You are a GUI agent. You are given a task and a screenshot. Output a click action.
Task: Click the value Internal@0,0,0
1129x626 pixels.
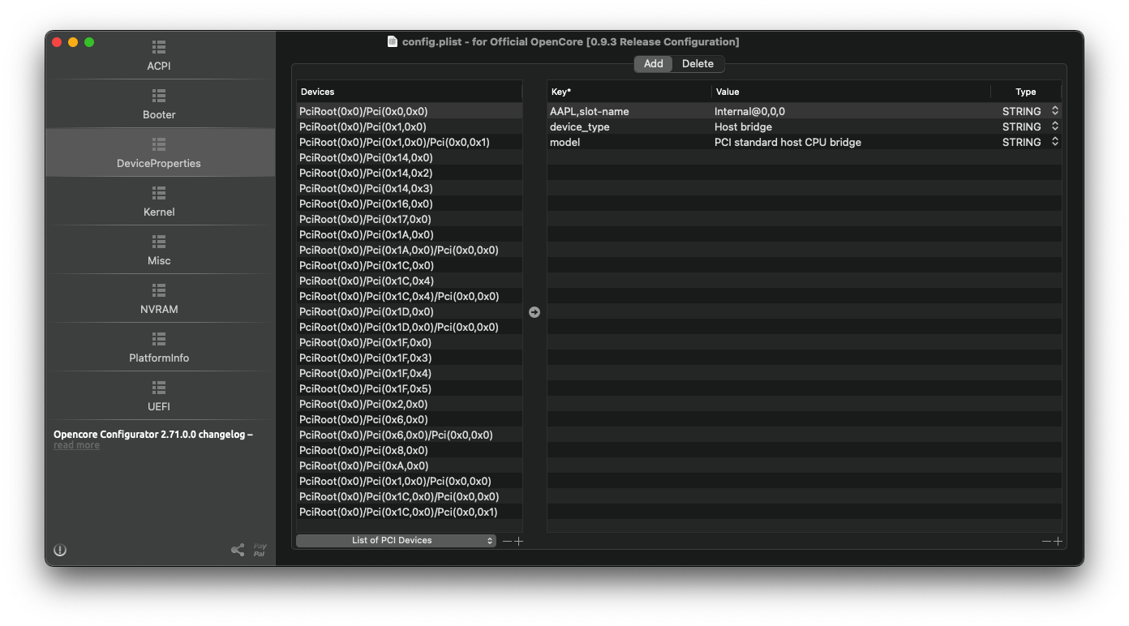pos(749,111)
